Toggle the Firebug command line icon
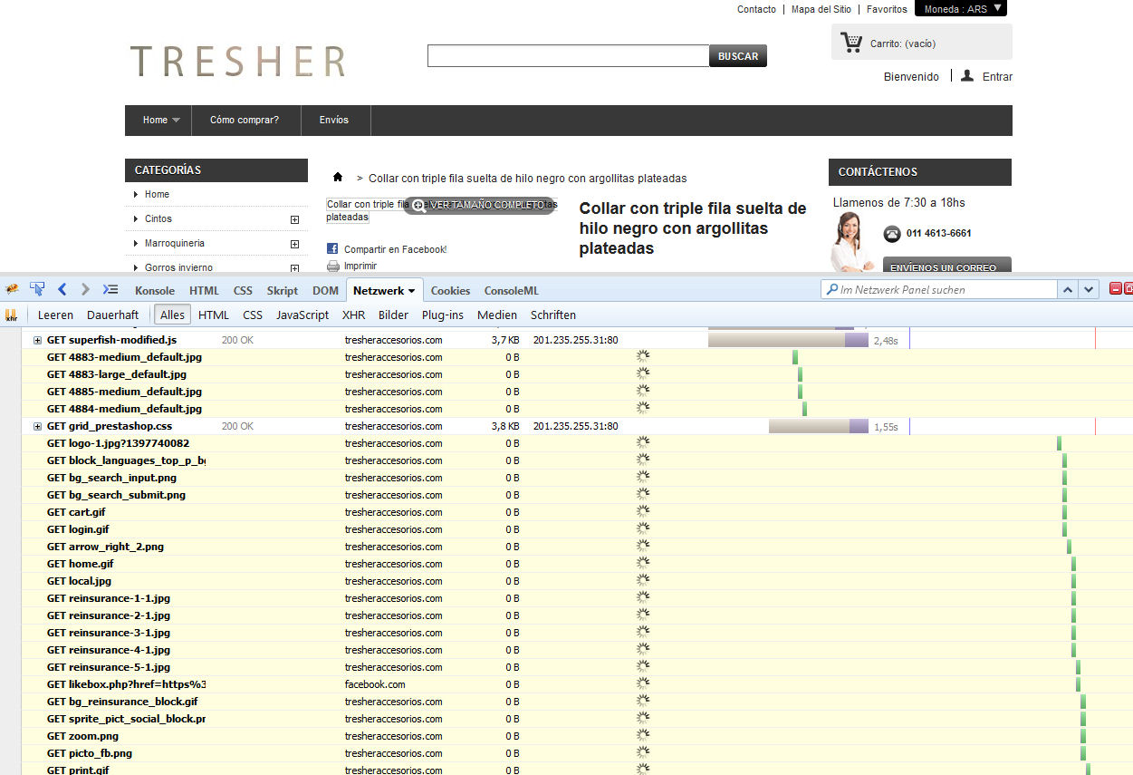This screenshot has width=1133, height=775. tap(110, 290)
